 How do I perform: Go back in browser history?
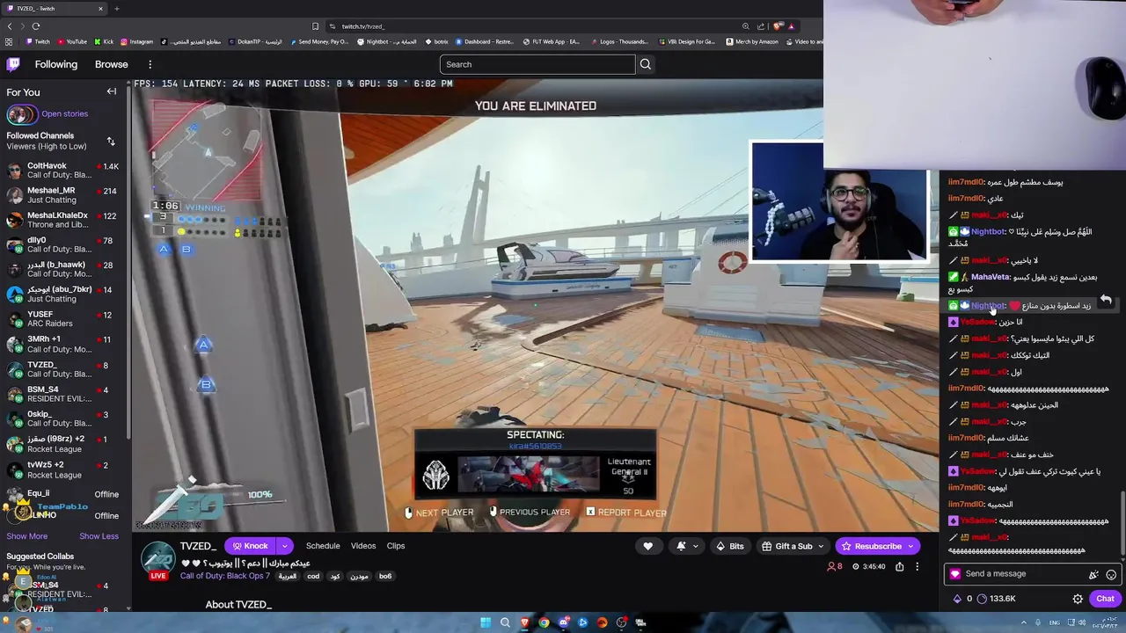10,26
